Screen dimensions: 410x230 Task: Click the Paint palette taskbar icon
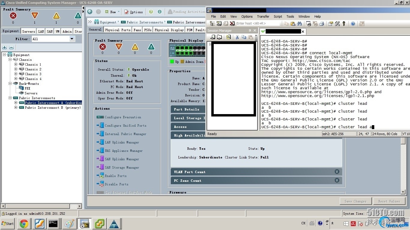69,223
